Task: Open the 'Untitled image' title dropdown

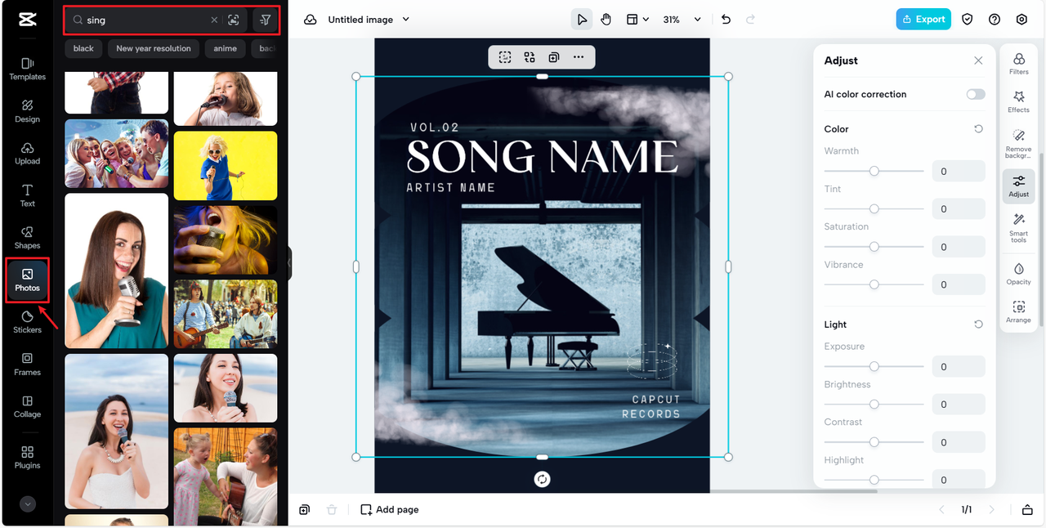Action: point(369,20)
